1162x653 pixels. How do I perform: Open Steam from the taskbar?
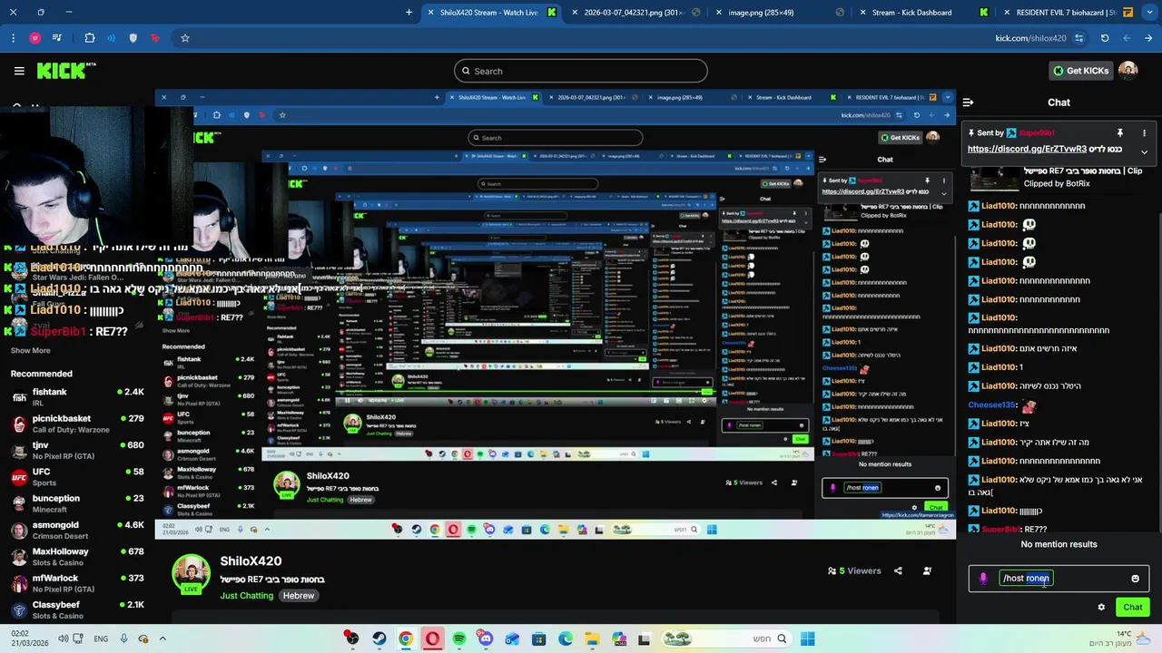click(x=379, y=638)
